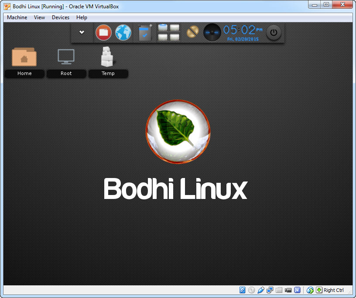356x298 pixels.
Task: Select the Temp desktop icon
Action: point(107,57)
